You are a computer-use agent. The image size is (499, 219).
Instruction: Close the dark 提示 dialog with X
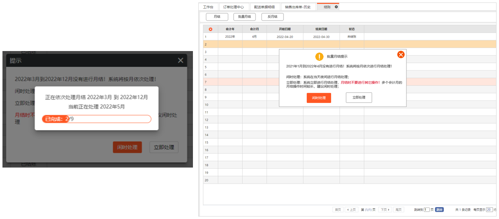pos(180,61)
